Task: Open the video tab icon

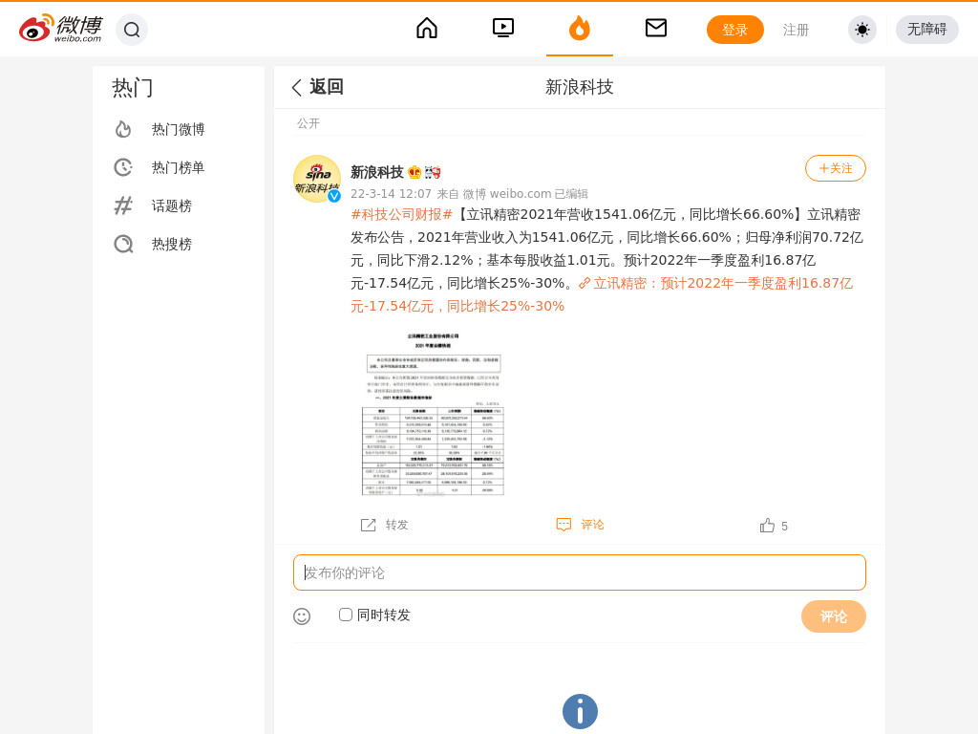Action: (x=502, y=28)
